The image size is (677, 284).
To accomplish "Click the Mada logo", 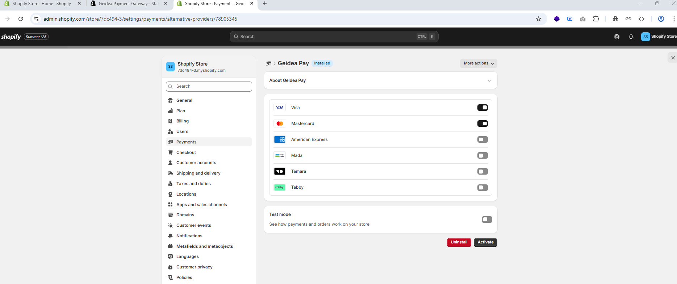I will coord(280,155).
